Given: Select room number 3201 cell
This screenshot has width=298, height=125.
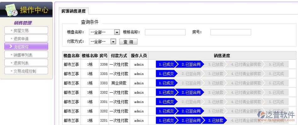Looking at the screenshot, I should 104,120.
